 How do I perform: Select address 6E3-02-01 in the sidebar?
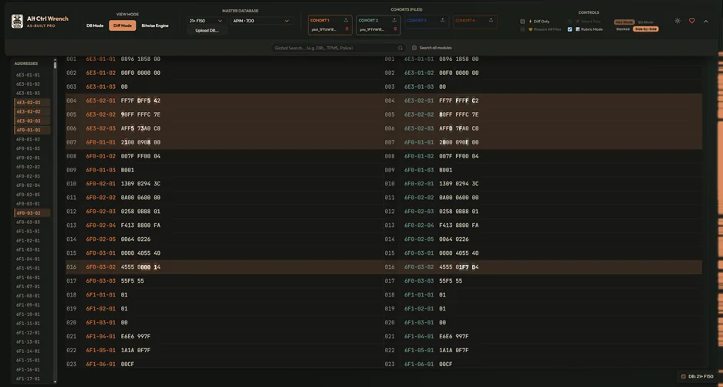[x=32, y=103]
